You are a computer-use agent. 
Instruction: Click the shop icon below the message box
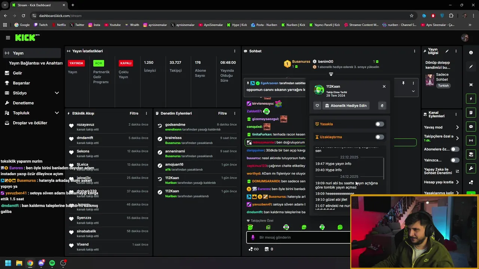(266, 249)
